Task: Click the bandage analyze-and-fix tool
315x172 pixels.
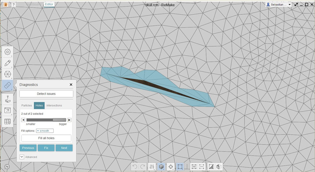Action: point(7,85)
